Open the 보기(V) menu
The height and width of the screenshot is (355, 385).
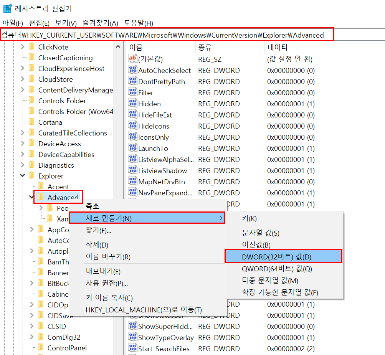point(66,23)
